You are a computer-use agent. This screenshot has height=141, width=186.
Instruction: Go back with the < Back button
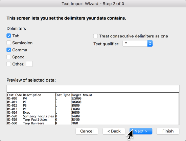[114, 131]
